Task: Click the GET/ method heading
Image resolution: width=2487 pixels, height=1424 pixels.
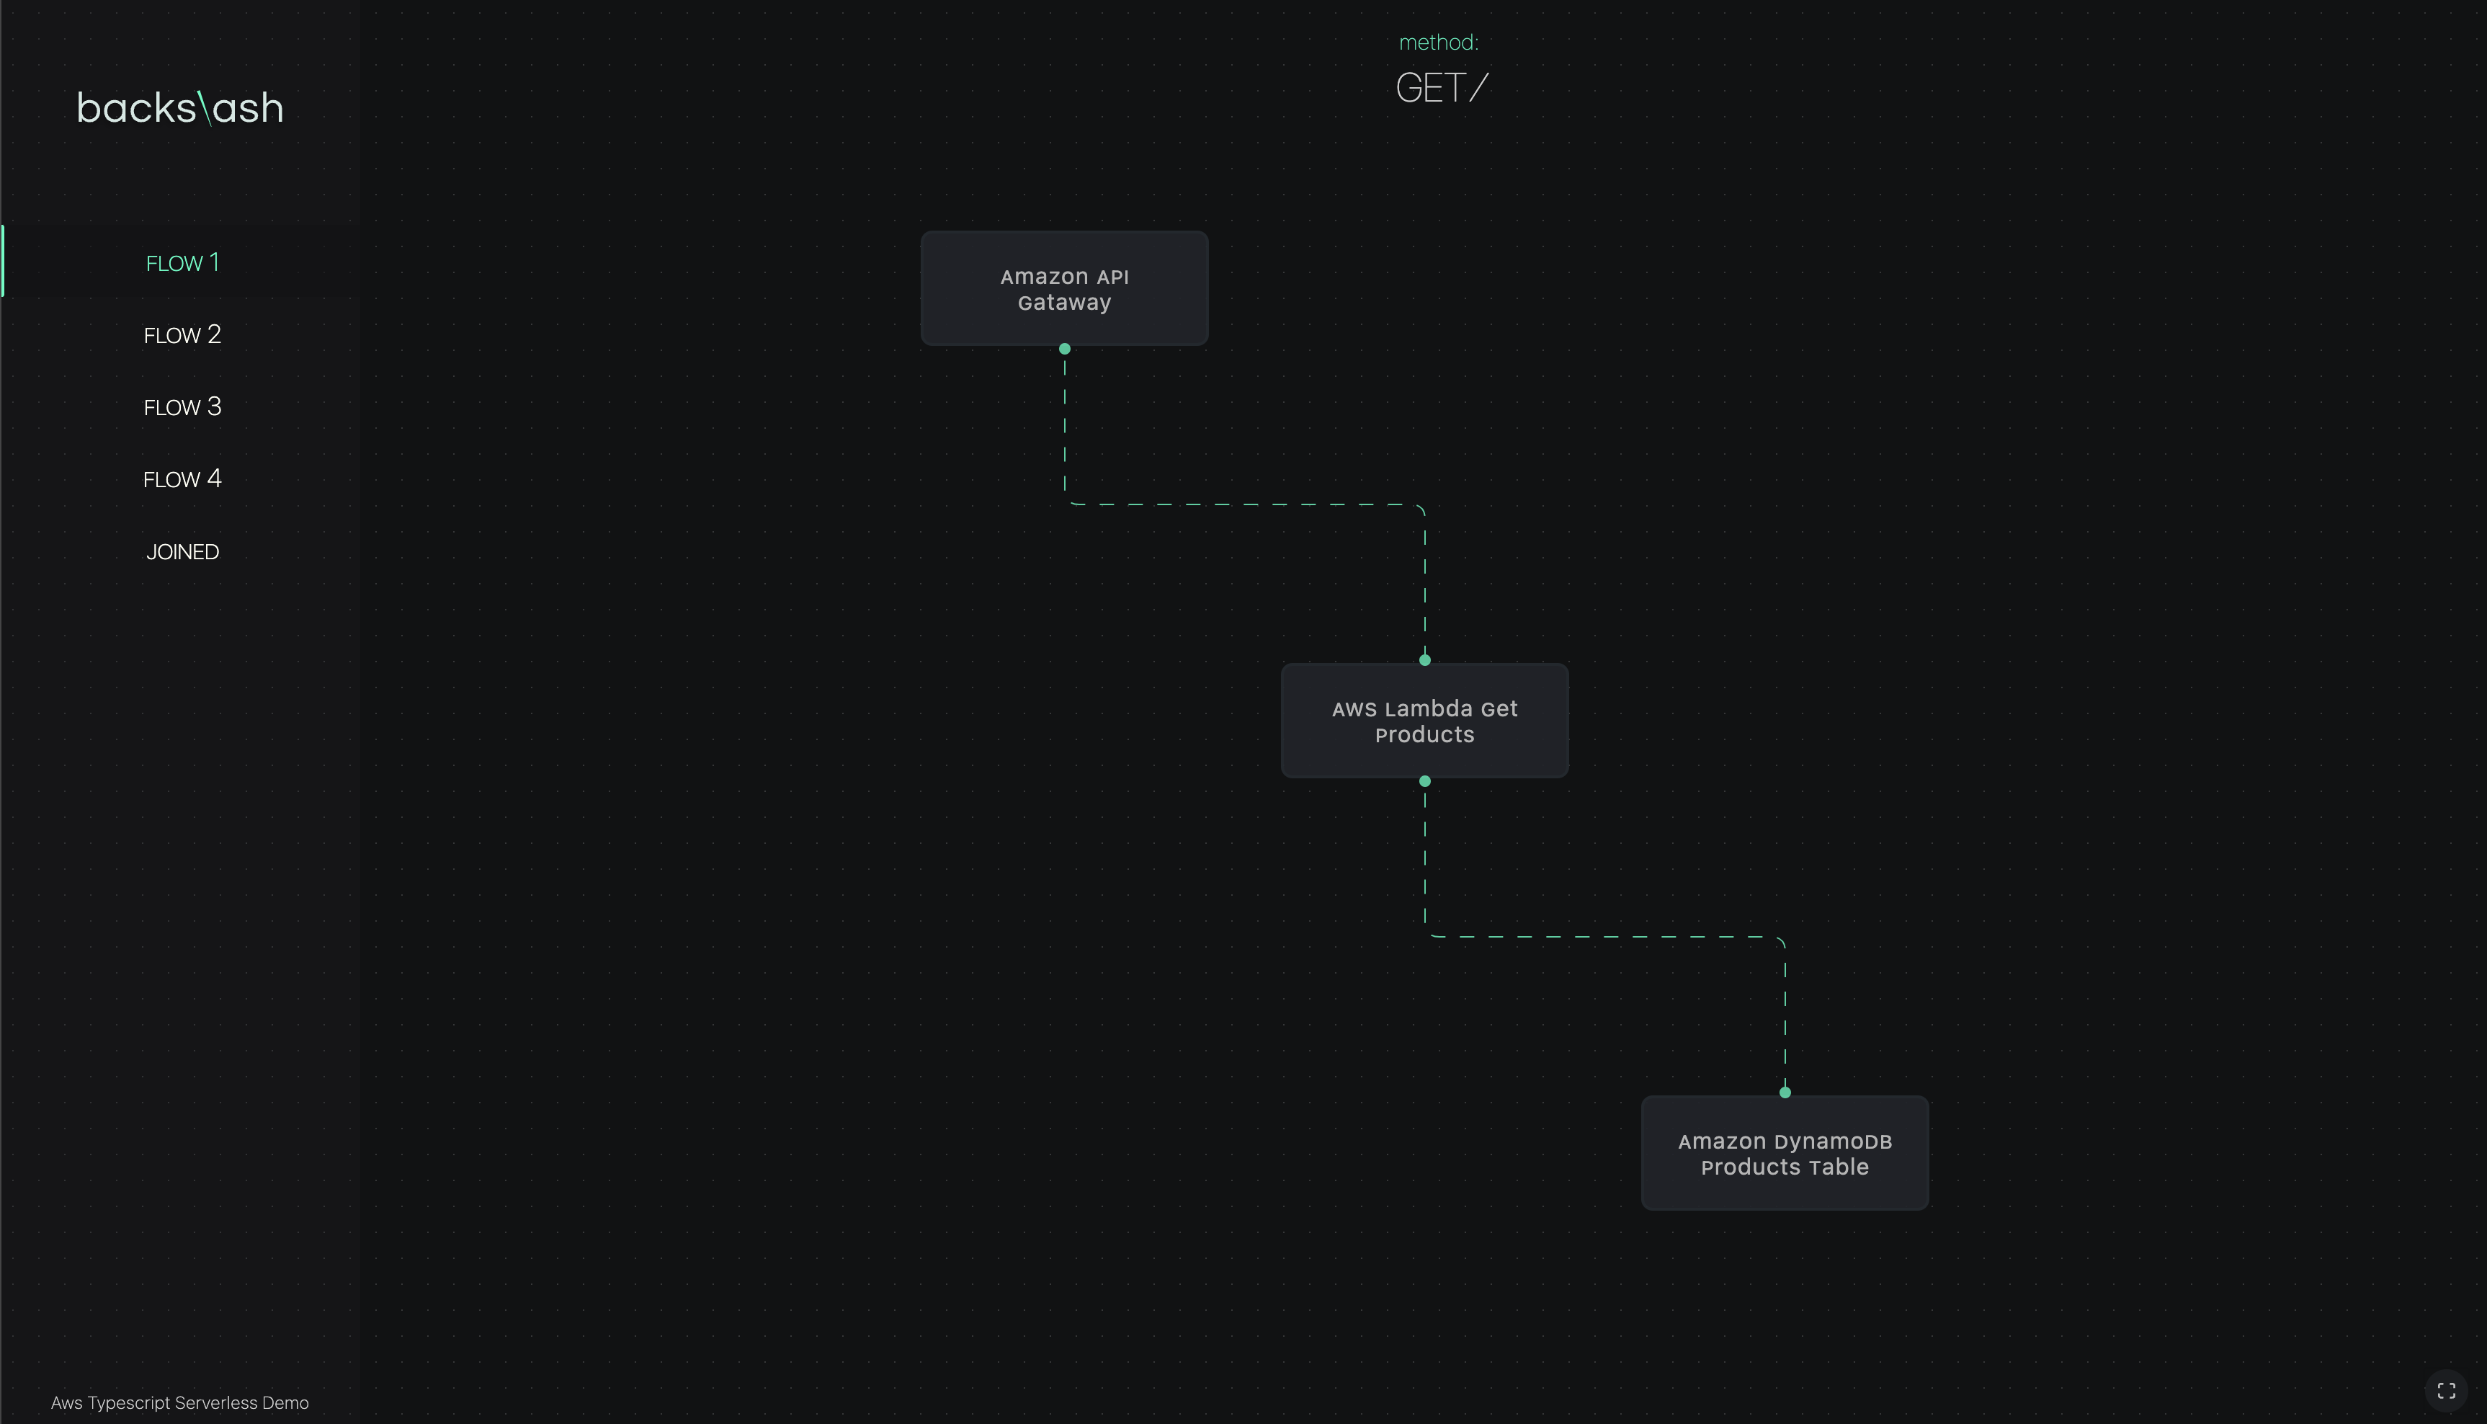Action: pyautogui.click(x=1441, y=88)
